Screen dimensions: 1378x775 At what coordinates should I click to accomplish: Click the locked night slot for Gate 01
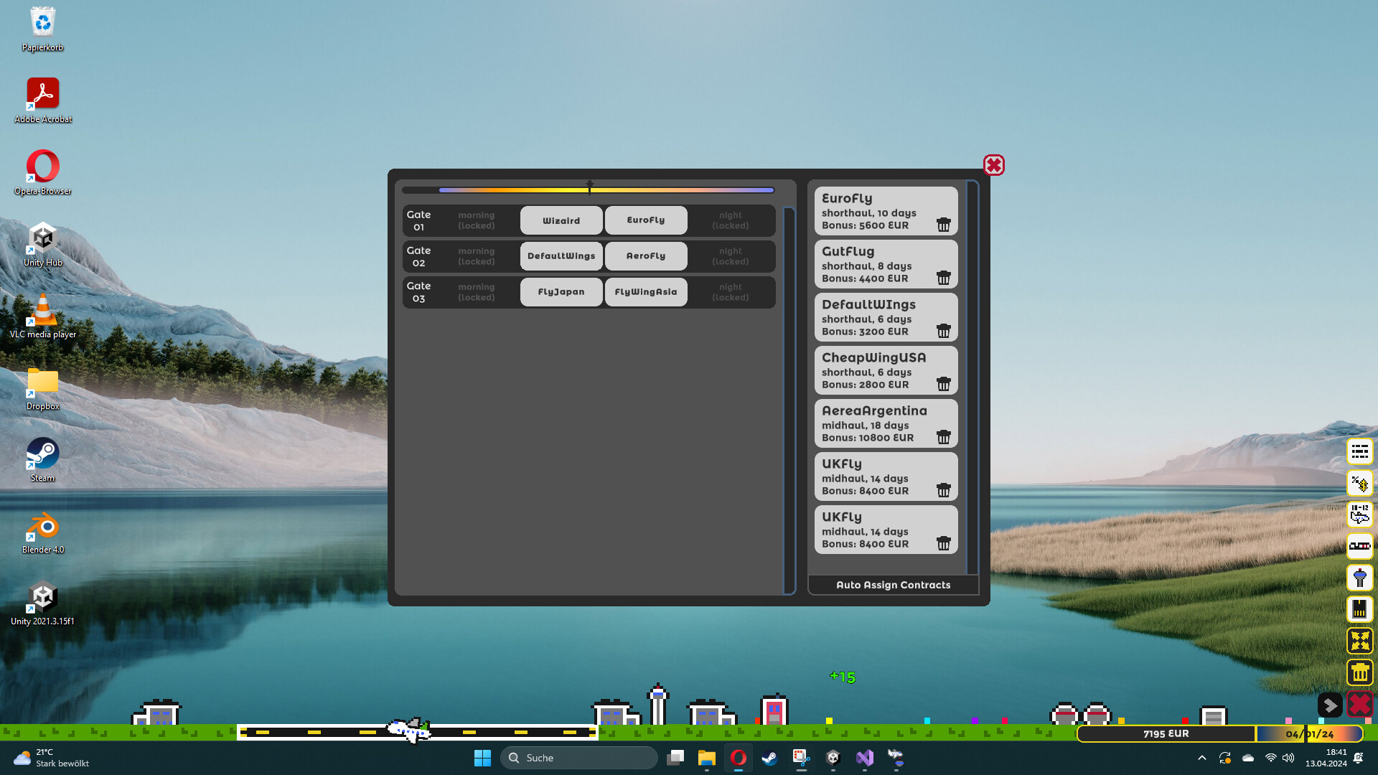(x=730, y=220)
